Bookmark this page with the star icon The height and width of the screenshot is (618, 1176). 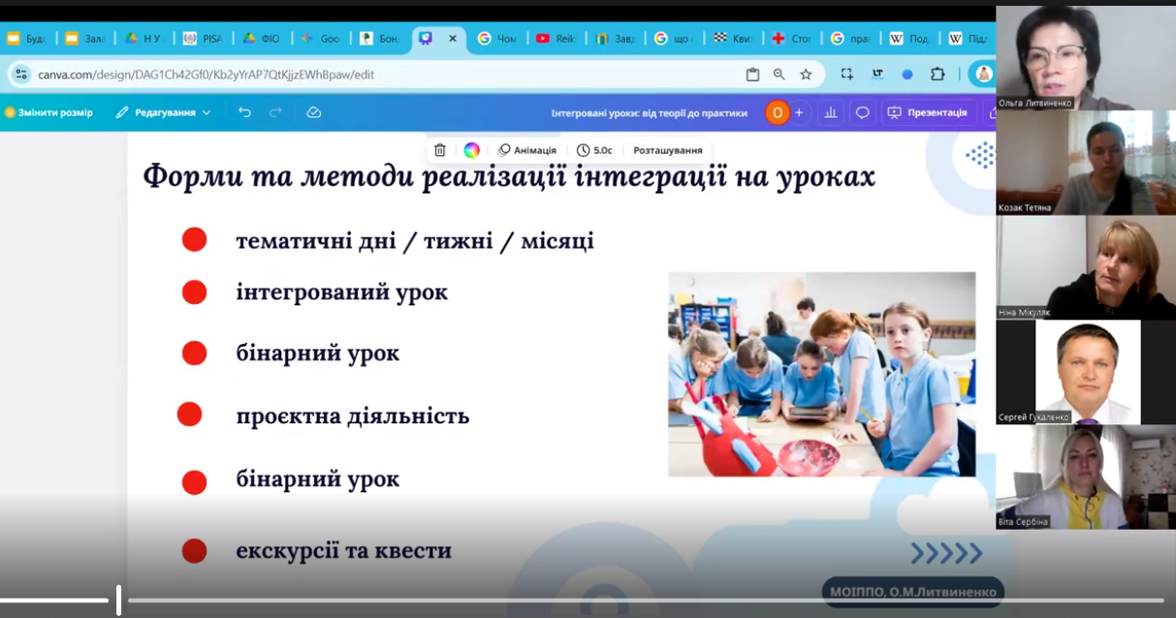[x=806, y=75]
